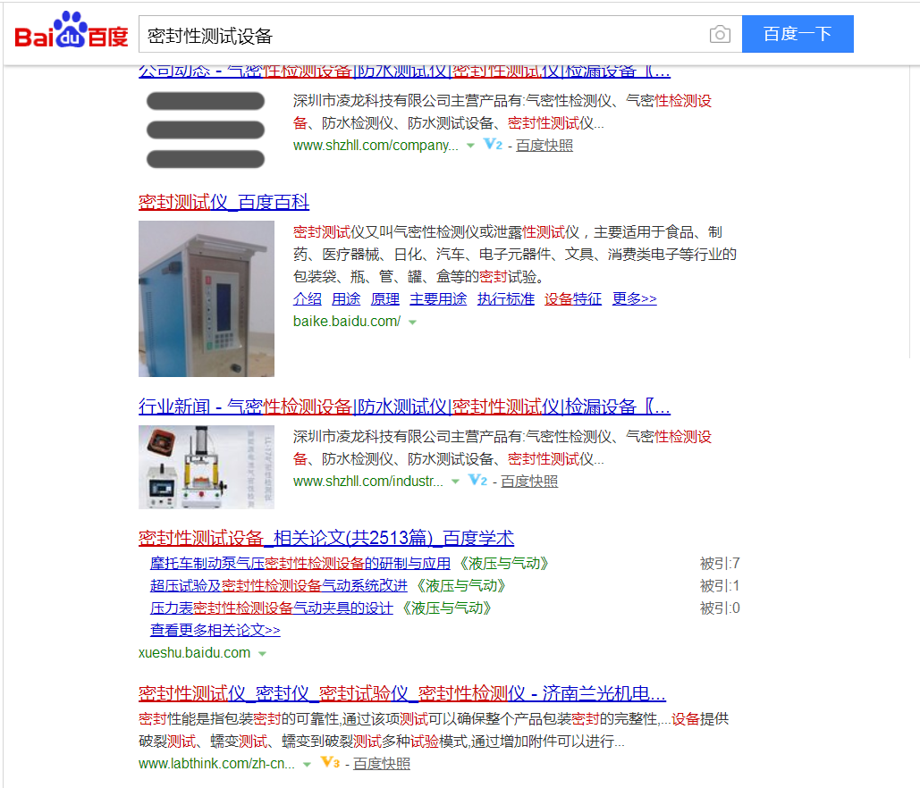The height and width of the screenshot is (788, 920).
Task: Open xueshu.baidu.com URL link
Action: pos(194,652)
